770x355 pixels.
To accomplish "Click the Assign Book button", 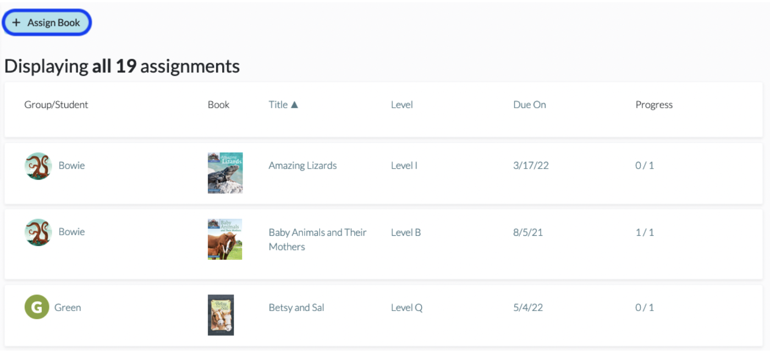I will click(x=47, y=23).
